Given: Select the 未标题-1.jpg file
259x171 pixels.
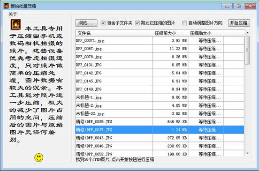Looking at the screenshot, I should click(160, 97).
